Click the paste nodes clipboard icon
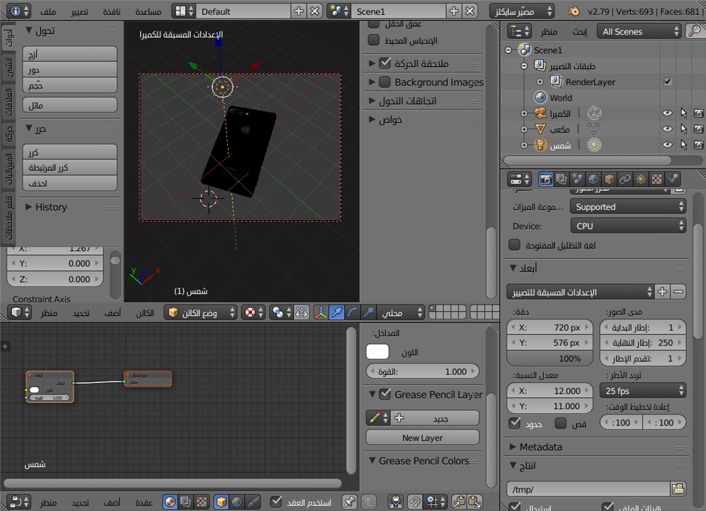Viewport: 706px width, 511px height. click(475, 502)
